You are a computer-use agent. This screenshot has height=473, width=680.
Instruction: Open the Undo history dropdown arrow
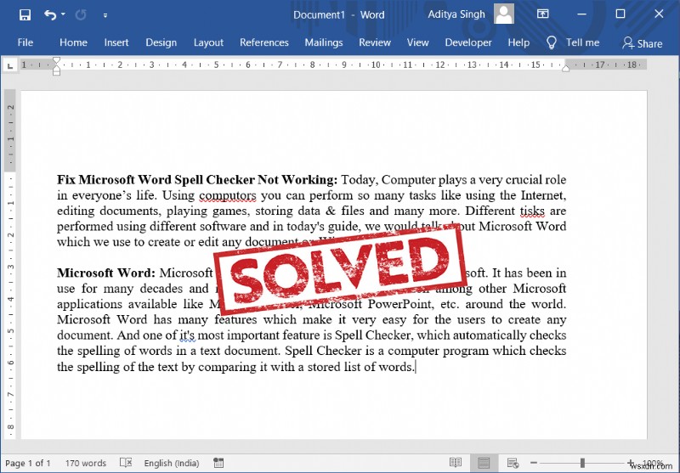point(63,14)
